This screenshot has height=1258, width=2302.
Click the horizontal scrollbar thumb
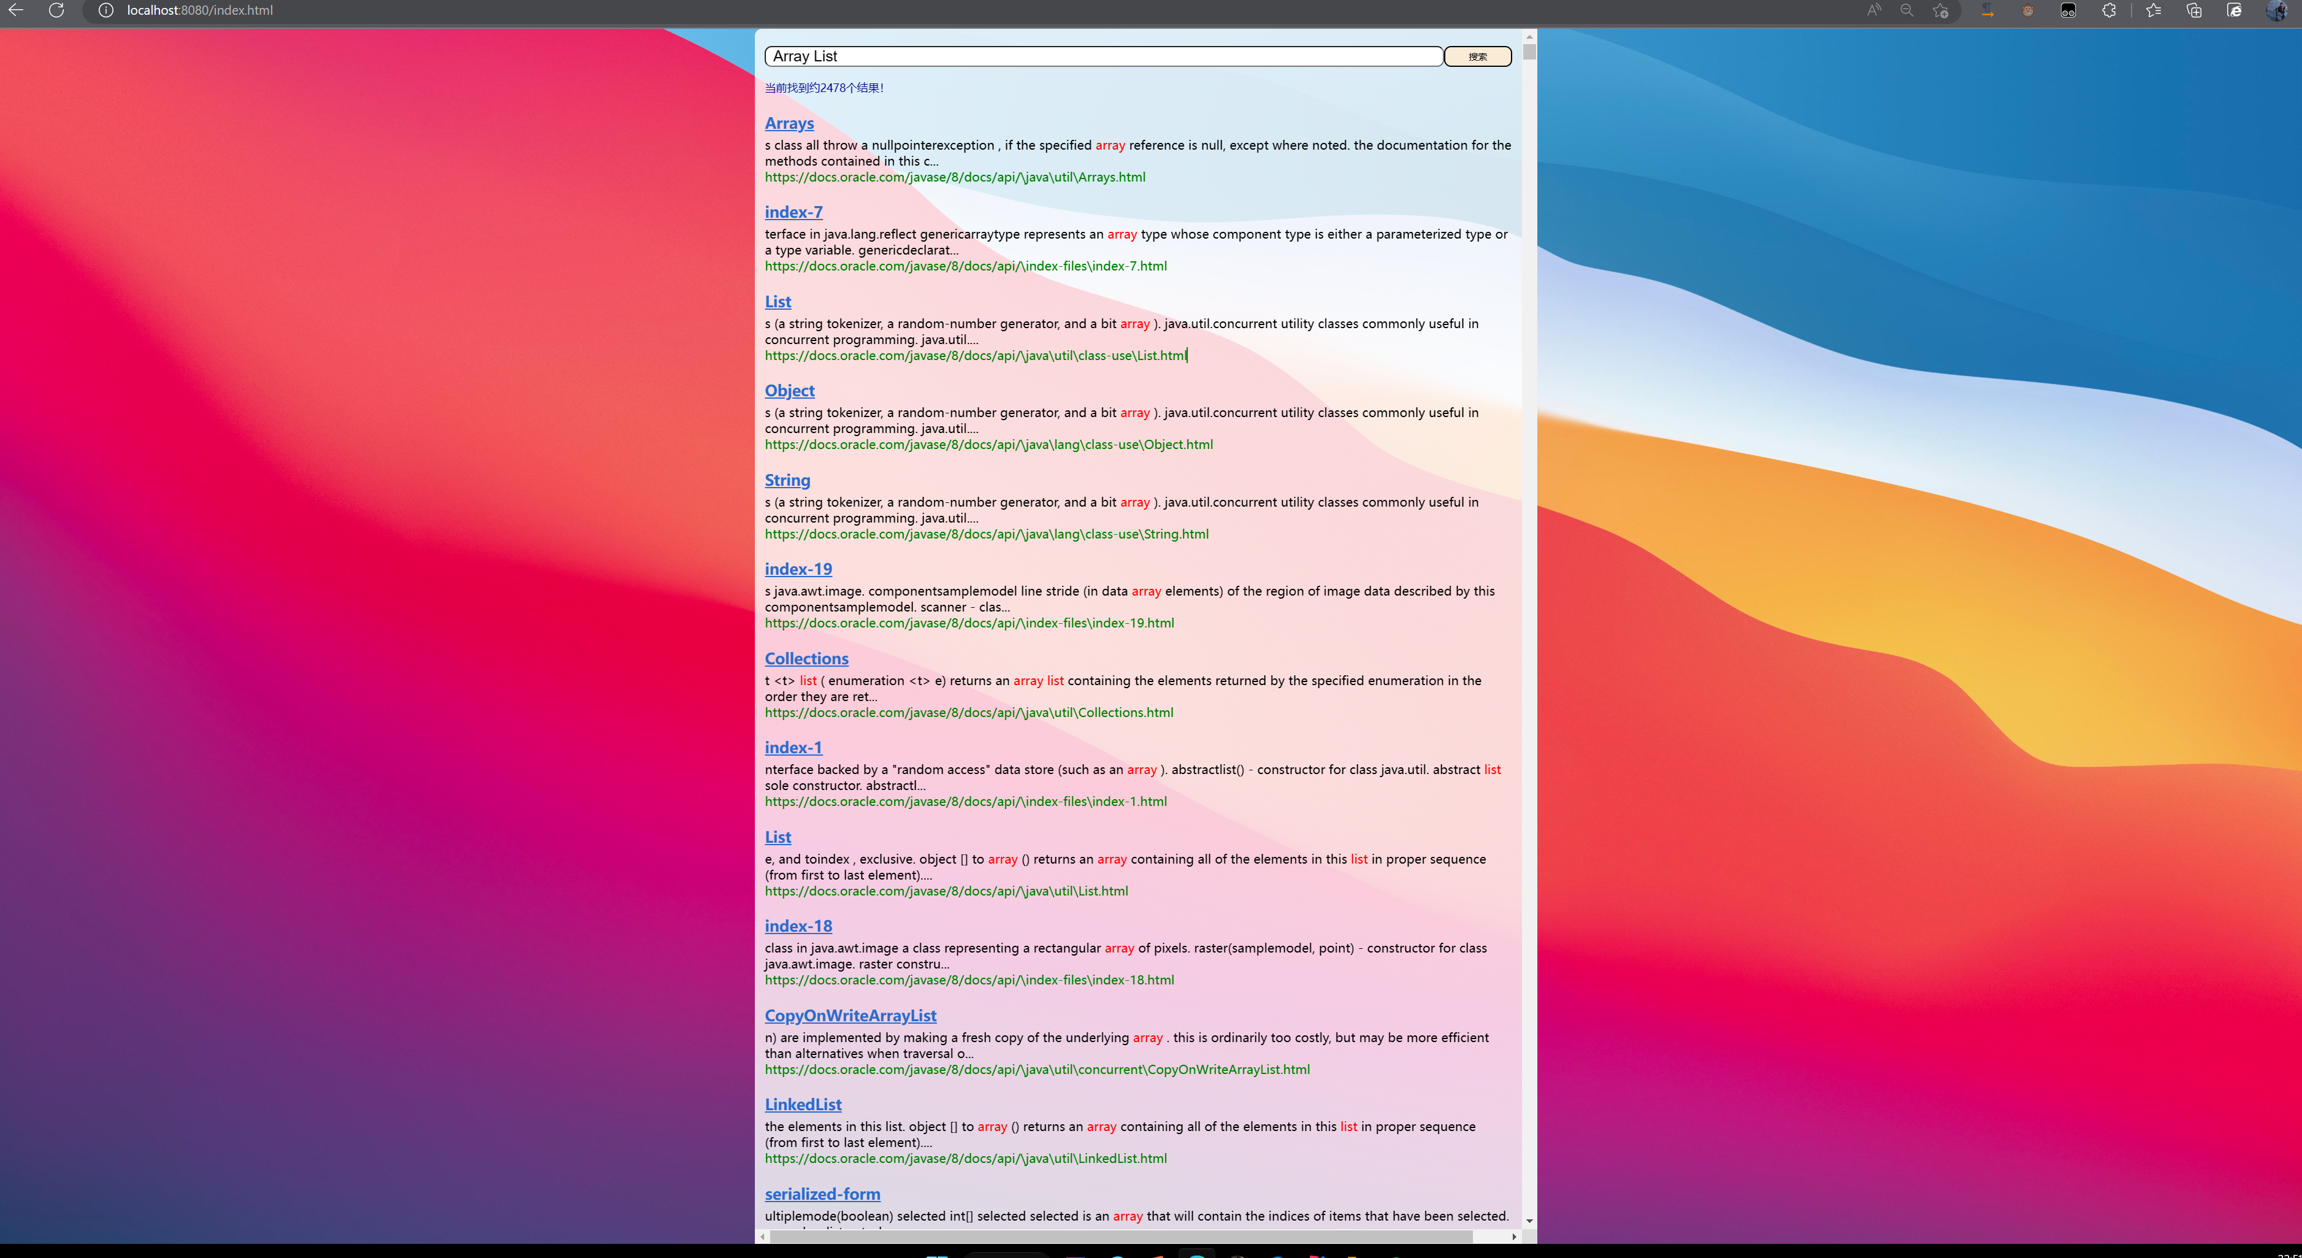[1122, 1237]
